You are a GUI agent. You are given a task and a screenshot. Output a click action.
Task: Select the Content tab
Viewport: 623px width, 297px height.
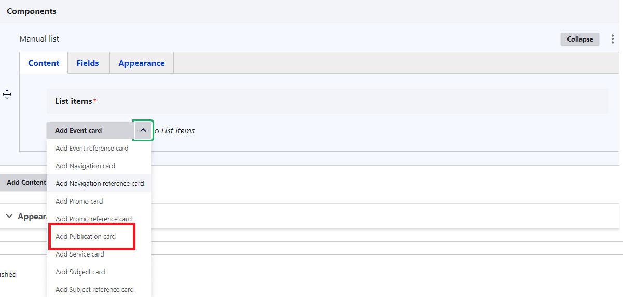pos(44,63)
